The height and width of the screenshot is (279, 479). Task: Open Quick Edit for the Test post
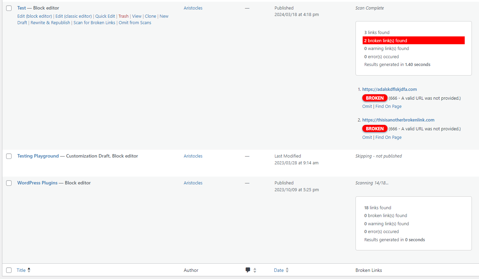(x=105, y=16)
